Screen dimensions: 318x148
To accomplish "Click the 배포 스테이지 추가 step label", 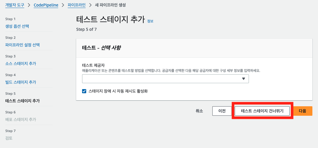I will [x=21, y=120].
